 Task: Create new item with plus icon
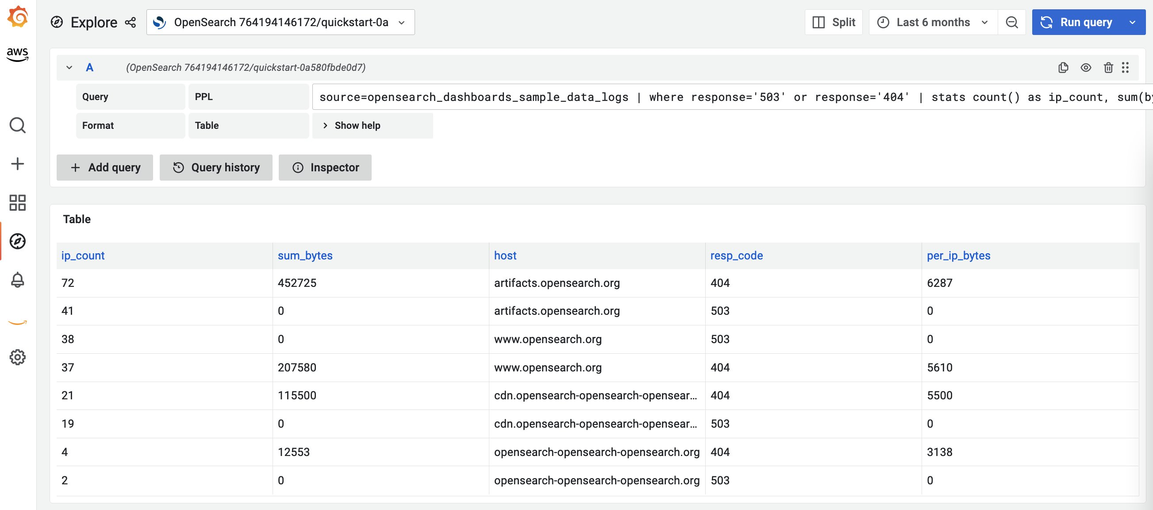tap(17, 164)
